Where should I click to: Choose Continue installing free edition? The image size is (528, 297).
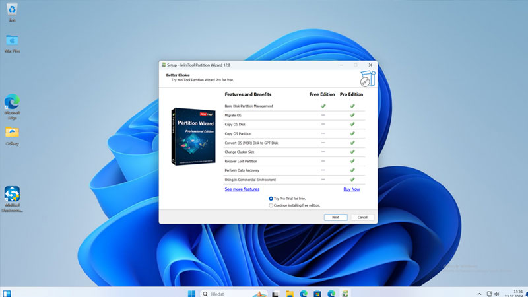pyautogui.click(x=294, y=205)
